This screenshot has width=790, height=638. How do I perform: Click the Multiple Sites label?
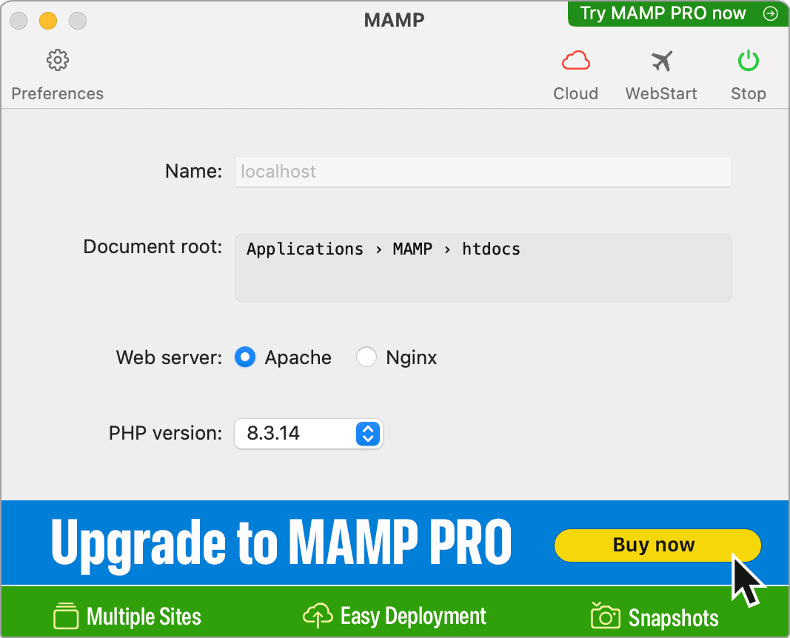[144, 617]
